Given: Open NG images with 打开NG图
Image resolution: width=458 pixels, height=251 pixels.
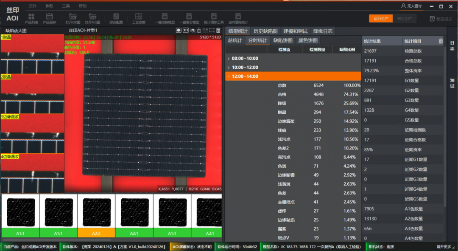Looking at the screenshot, I should pos(92,18).
